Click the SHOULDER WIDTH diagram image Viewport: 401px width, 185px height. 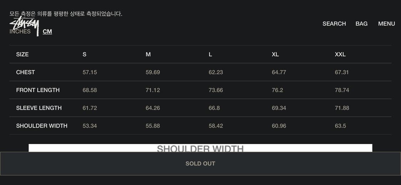(200, 148)
